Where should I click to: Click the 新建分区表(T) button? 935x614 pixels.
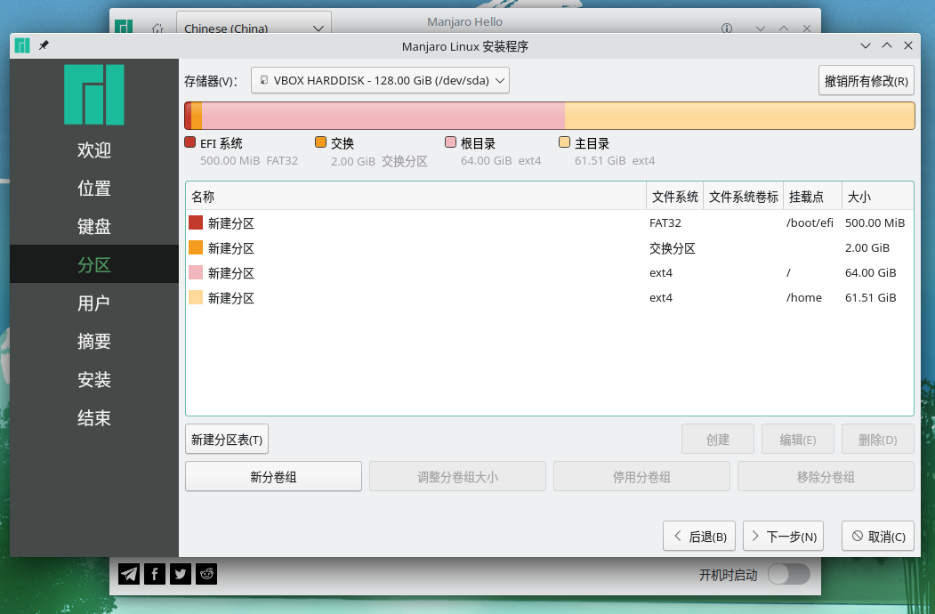[x=227, y=440]
